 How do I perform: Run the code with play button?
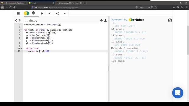[x=42, y=14]
